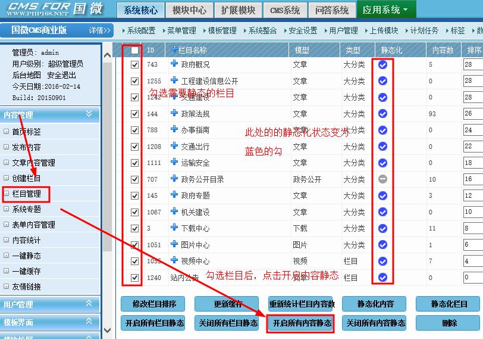Image resolution: width=483 pixels, height=339 pixels.
Task: Open the 应用系统 dropdown menu
Action: (x=385, y=10)
